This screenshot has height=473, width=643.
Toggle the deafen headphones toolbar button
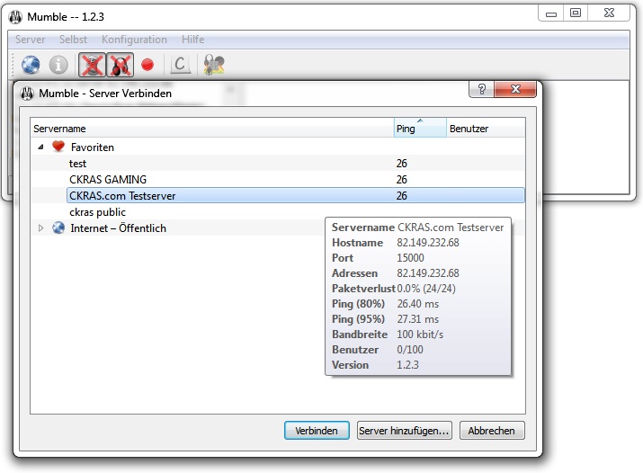click(121, 65)
